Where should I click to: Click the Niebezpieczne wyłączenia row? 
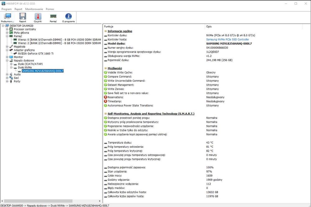206,184
